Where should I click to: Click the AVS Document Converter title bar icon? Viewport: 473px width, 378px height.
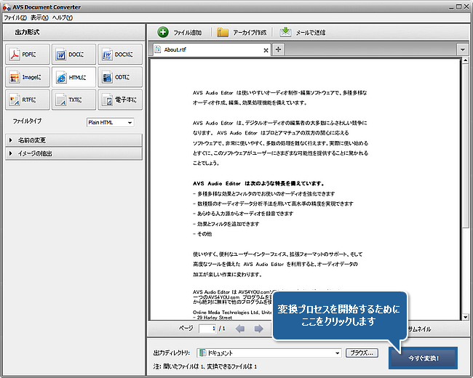pos(7,7)
